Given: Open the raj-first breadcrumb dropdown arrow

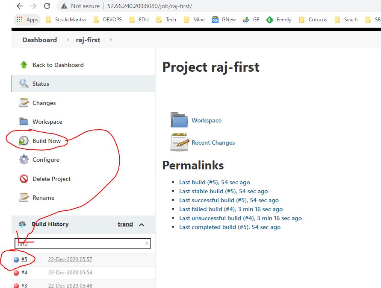Looking at the screenshot, I should click(111, 40).
